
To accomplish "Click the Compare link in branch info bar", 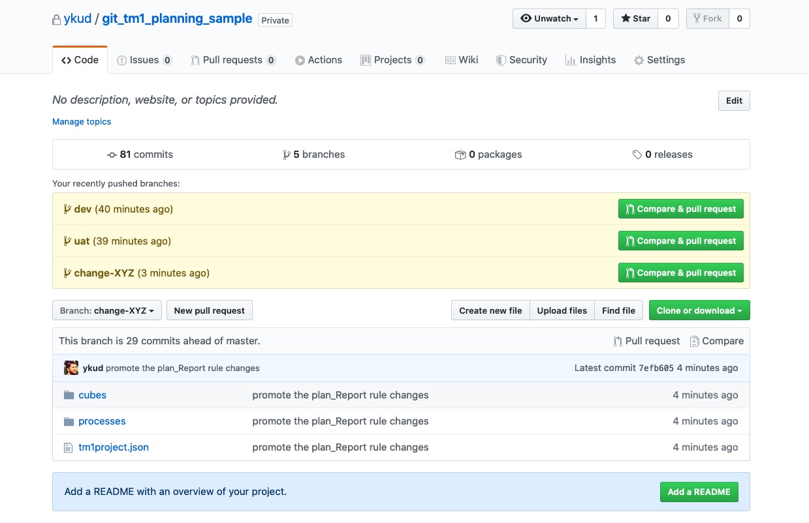I will 717,341.
